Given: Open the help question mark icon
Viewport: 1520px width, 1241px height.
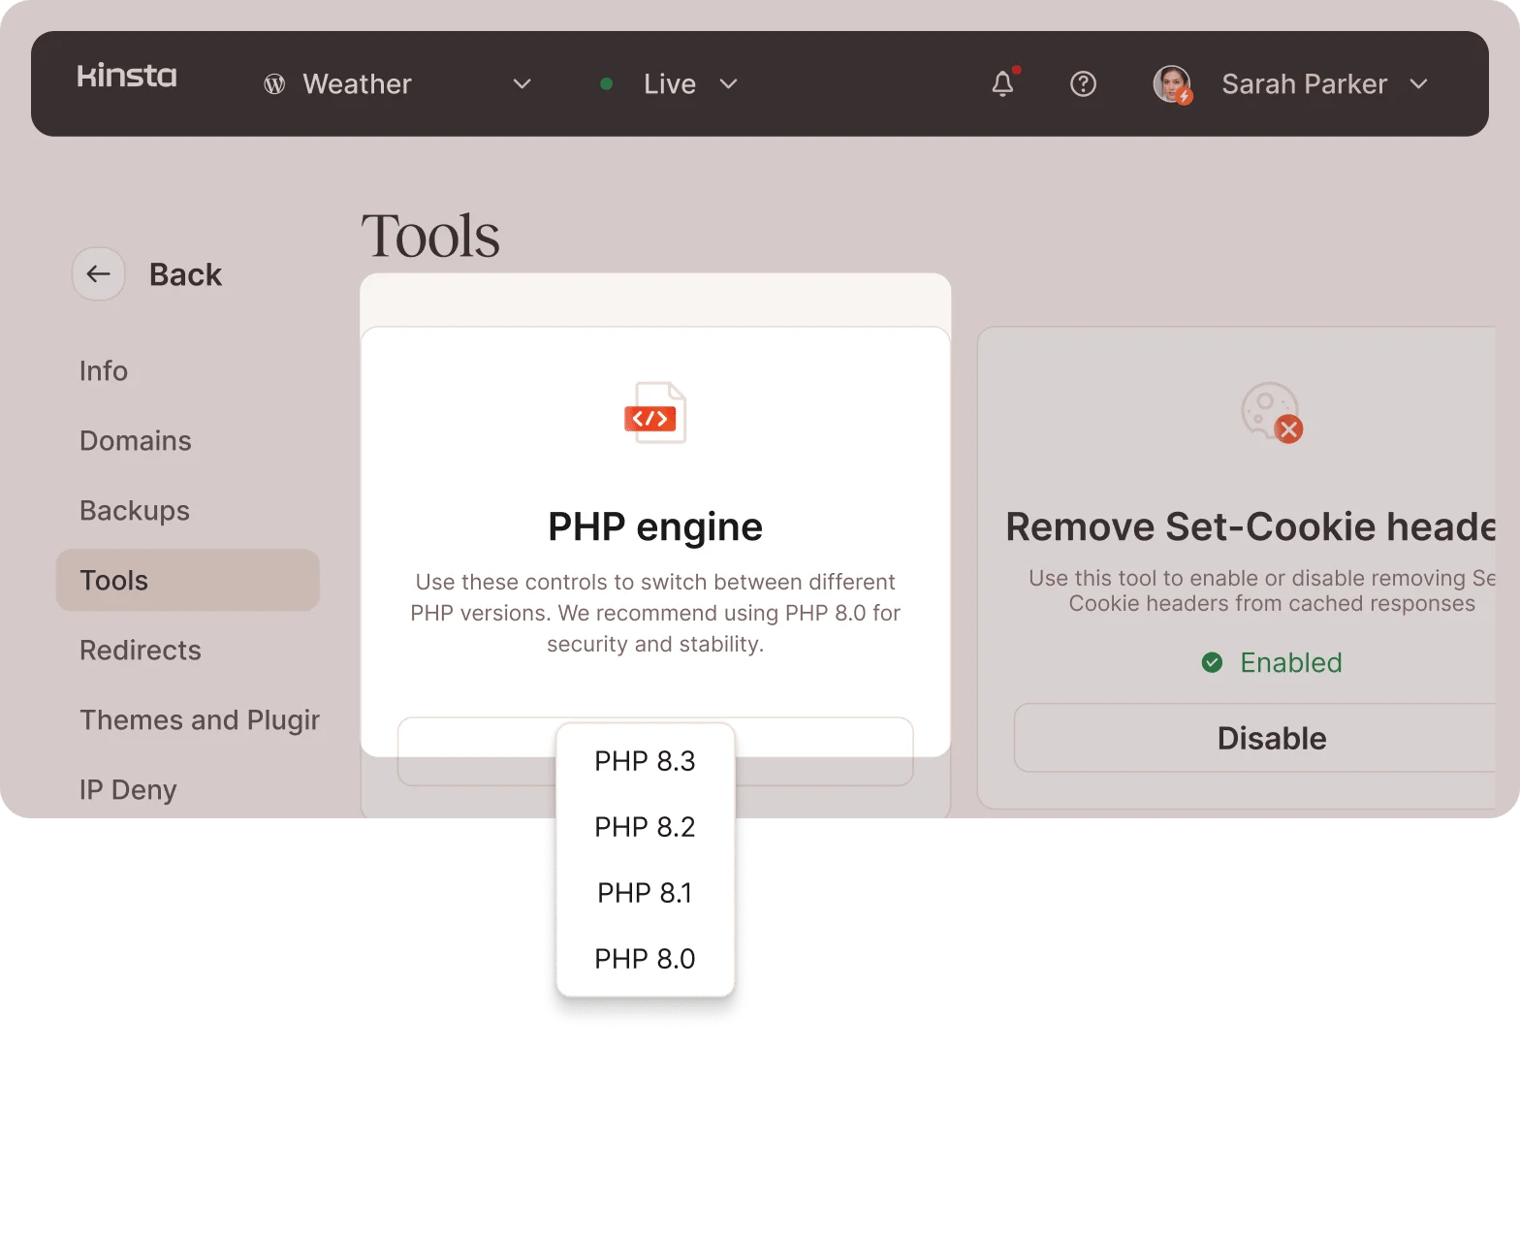Looking at the screenshot, I should pos(1083,84).
